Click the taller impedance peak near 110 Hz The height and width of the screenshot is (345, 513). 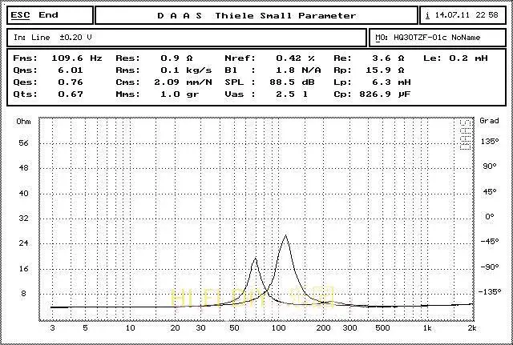point(286,236)
